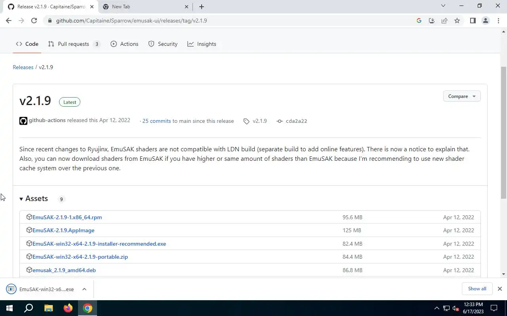The width and height of the screenshot is (507, 316).
Task: Click the 95.6 MB size text
Action: (353, 217)
